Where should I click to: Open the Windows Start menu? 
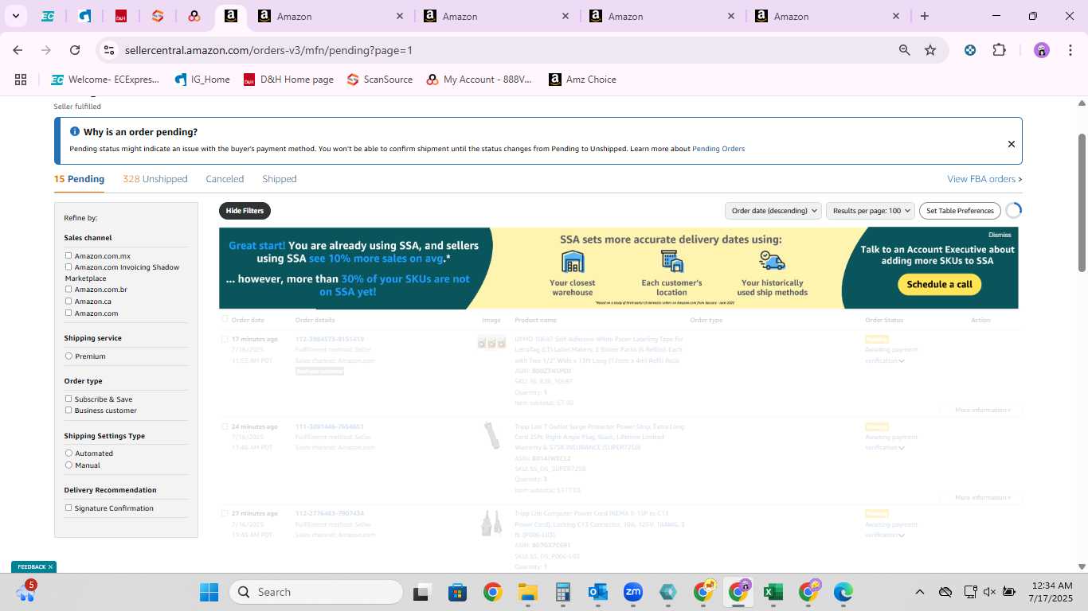[209, 592]
